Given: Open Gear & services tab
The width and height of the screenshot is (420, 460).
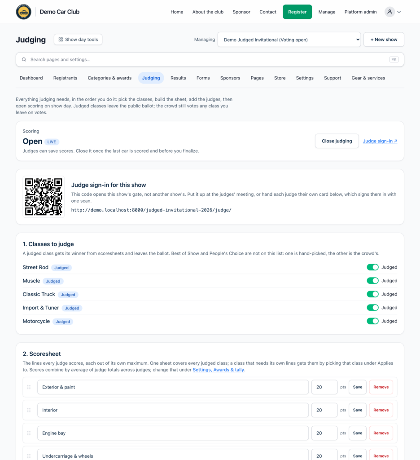Looking at the screenshot, I should [368, 78].
